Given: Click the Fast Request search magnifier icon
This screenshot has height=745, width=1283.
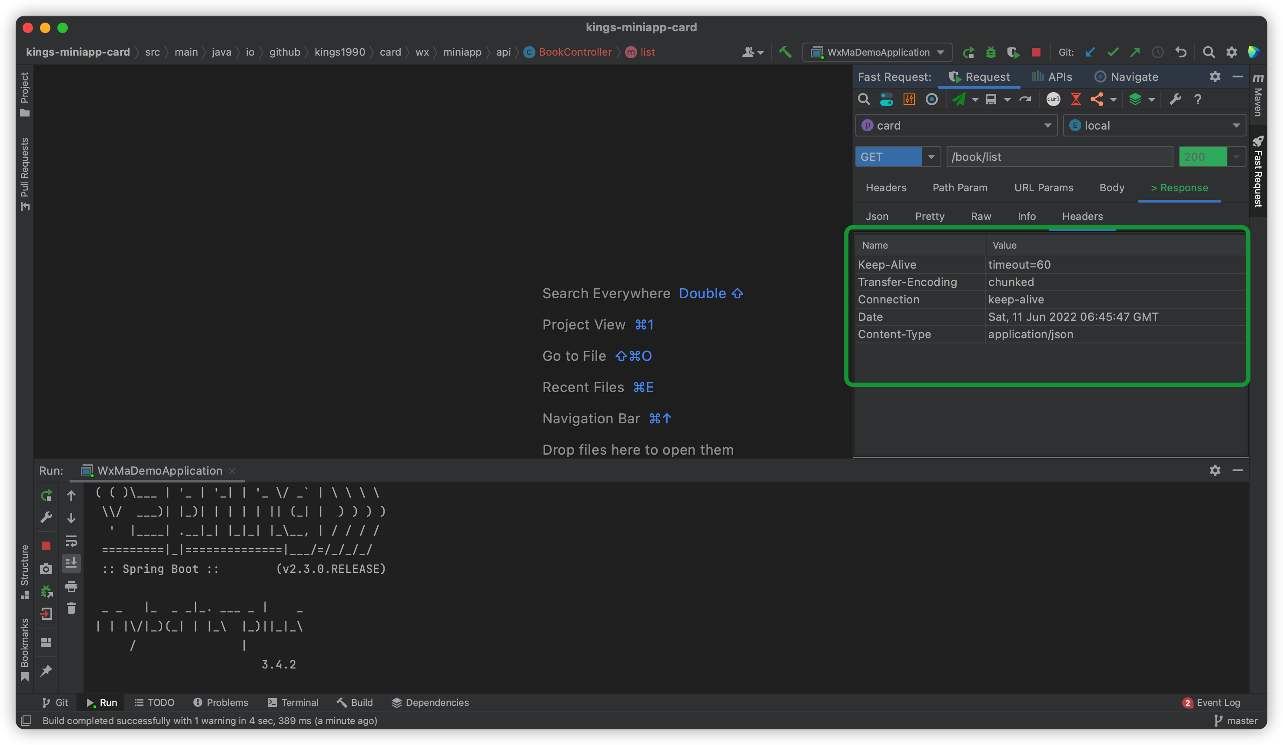Looking at the screenshot, I should pos(864,99).
